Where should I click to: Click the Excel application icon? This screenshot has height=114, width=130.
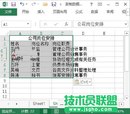[x=5, y=4]
